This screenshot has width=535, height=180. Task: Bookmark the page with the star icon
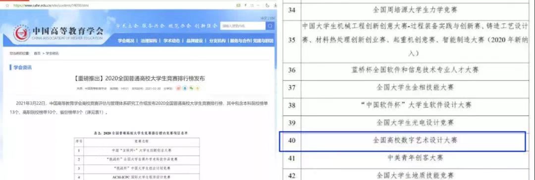[7, 6]
